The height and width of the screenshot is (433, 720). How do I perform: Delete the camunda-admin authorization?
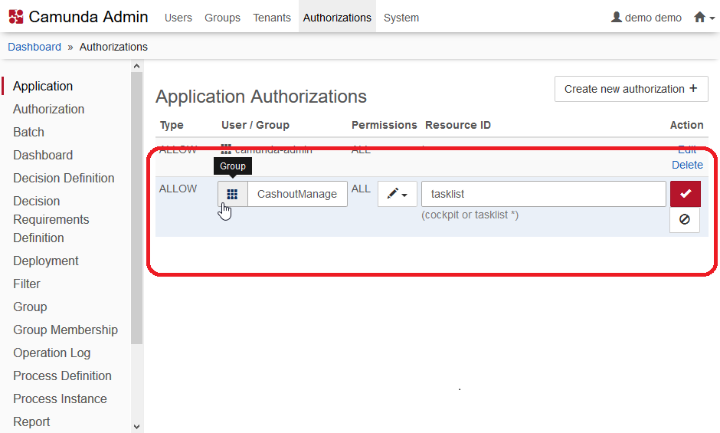(x=687, y=165)
